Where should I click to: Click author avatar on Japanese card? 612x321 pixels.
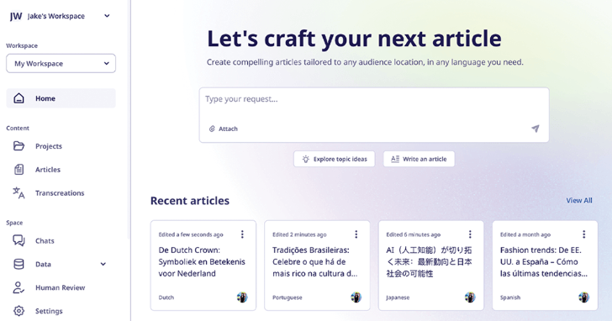point(470,297)
